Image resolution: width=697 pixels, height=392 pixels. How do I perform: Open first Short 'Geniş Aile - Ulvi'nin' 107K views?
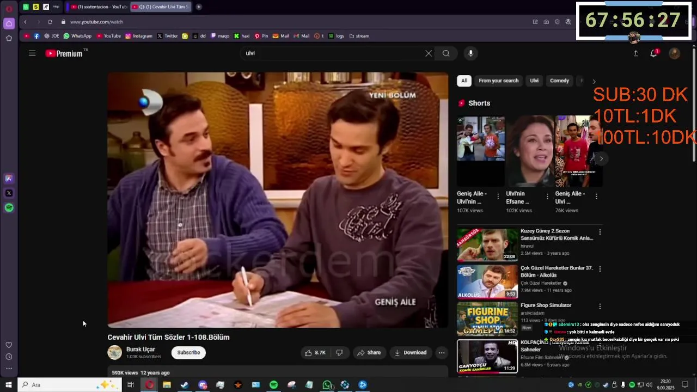pyautogui.click(x=481, y=151)
